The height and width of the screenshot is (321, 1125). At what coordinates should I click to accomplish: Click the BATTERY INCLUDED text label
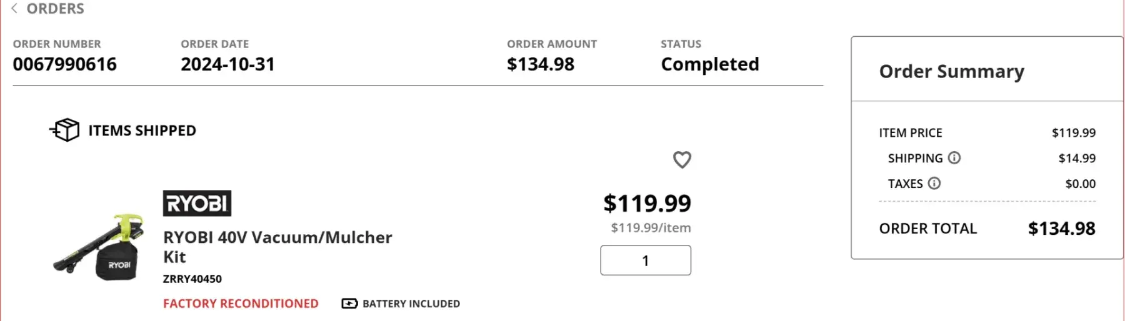(411, 304)
